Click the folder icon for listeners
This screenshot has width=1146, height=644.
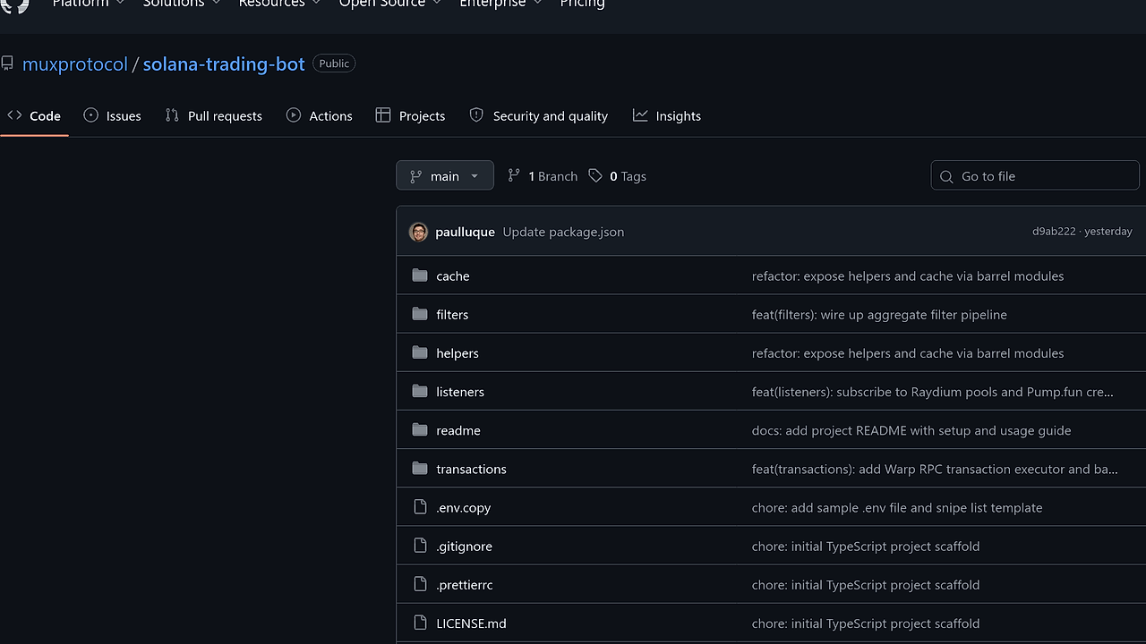click(x=420, y=391)
